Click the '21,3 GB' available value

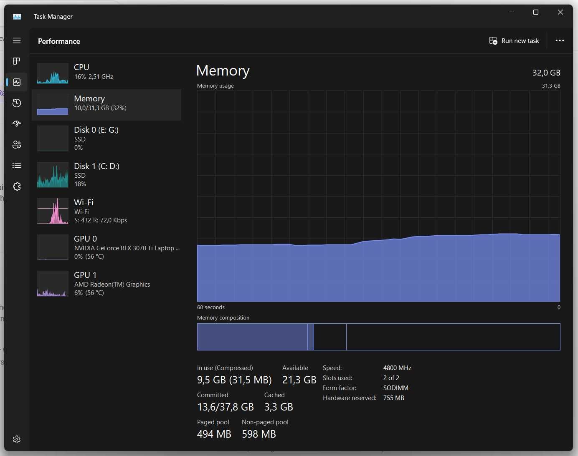coord(299,380)
